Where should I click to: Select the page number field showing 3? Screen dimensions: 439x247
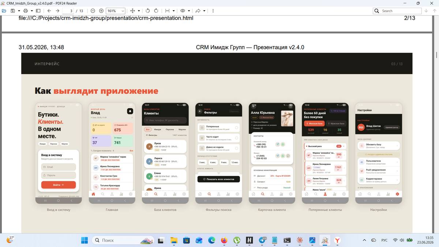[68, 11]
